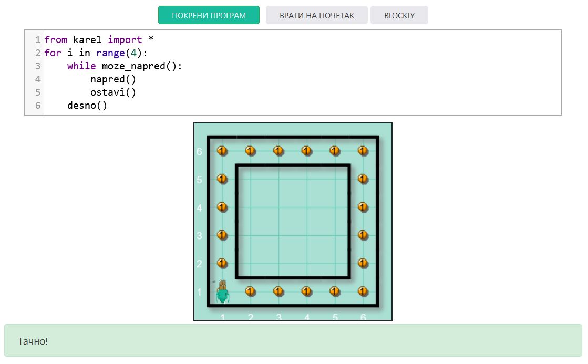Click the green 'Тачно!' success message
The height and width of the screenshot is (364, 588).
pyautogui.click(x=293, y=341)
